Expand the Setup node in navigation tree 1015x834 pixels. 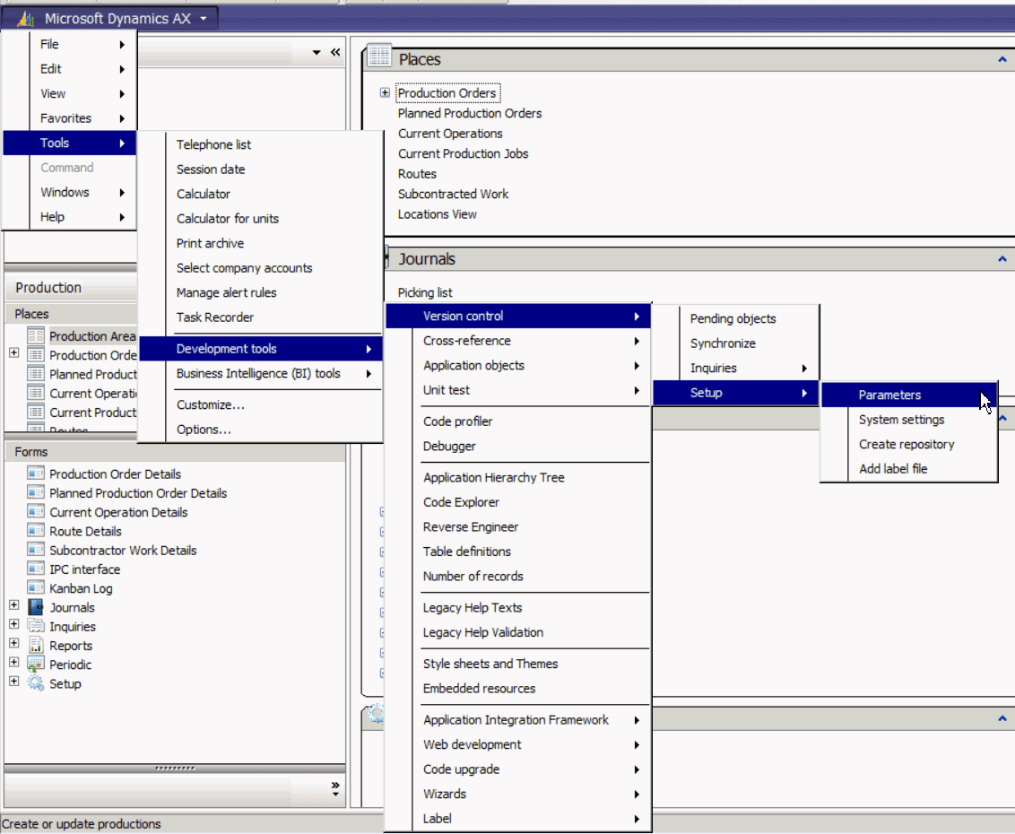[x=13, y=682]
